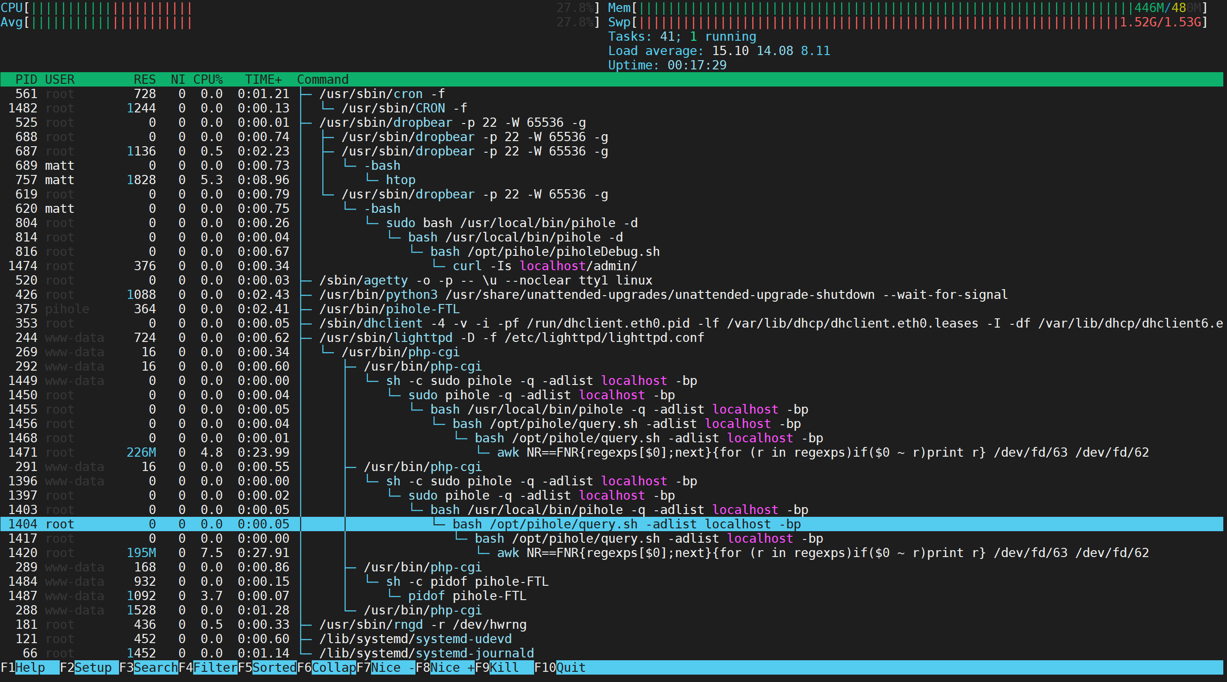Sort by the PID column header

pyautogui.click(x=27, y=80)
